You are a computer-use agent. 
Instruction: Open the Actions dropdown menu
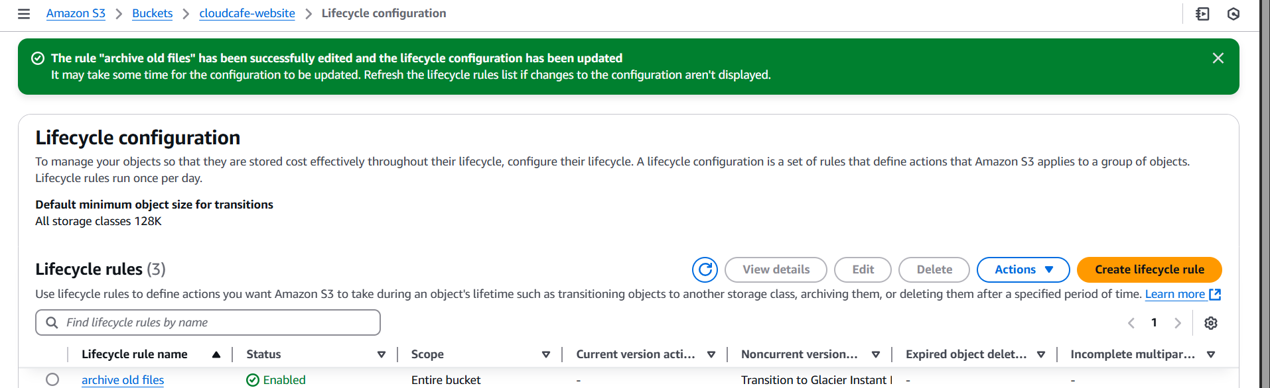(x=1023, y=269)
